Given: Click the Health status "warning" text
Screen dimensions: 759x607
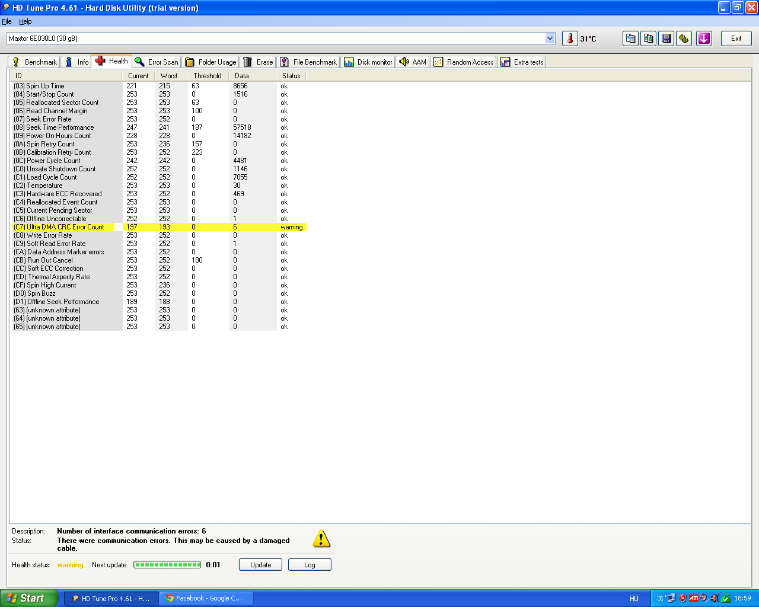Looking at the screenshot, I should pos(70,565).
